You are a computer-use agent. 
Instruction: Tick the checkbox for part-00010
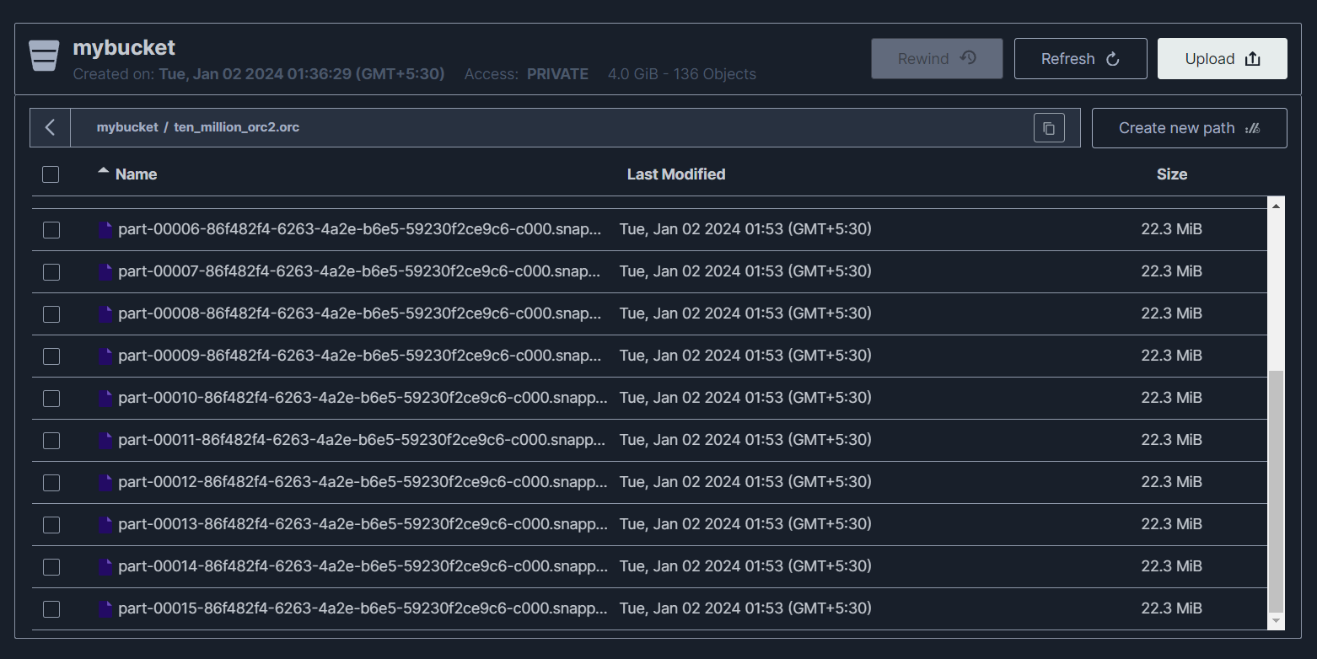coord(51,399)
